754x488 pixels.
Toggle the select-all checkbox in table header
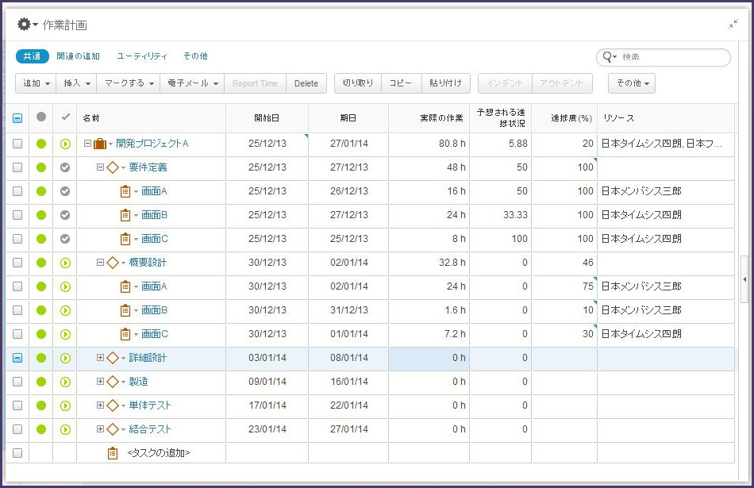click(x=17, y=118)
